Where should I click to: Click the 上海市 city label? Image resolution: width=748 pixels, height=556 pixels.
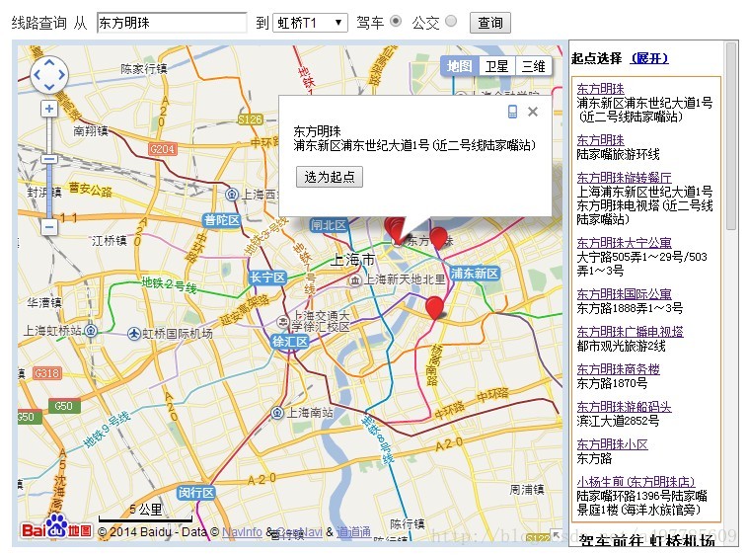[x=352, y=260]
